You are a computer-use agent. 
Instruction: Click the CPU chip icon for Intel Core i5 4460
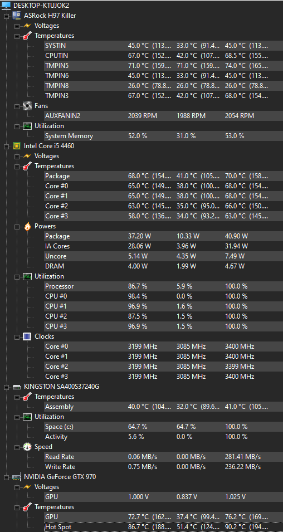pos(17,146)
